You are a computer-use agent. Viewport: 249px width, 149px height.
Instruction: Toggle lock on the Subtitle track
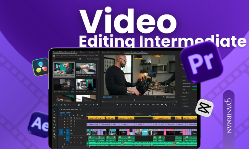[64, 118]
